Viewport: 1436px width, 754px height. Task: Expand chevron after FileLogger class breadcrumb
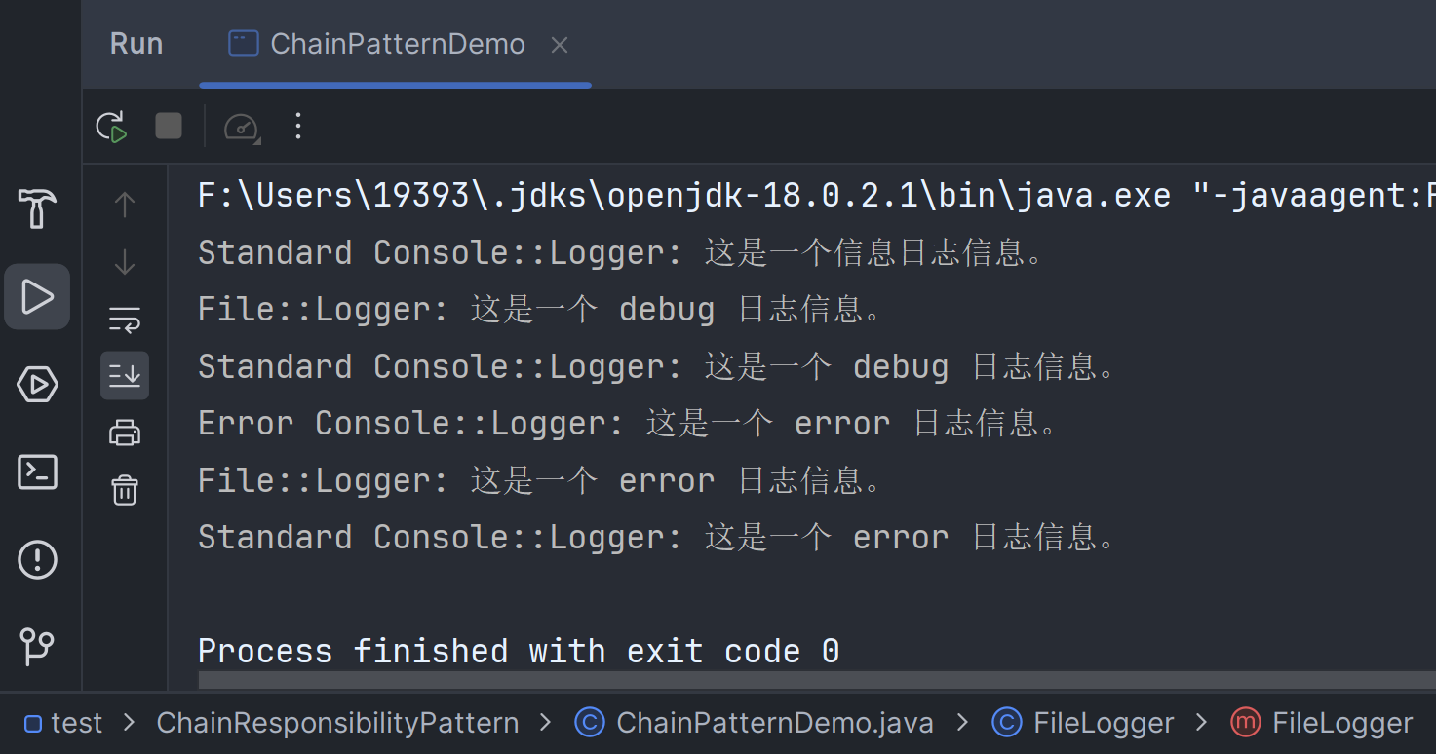pos(1201,723)
